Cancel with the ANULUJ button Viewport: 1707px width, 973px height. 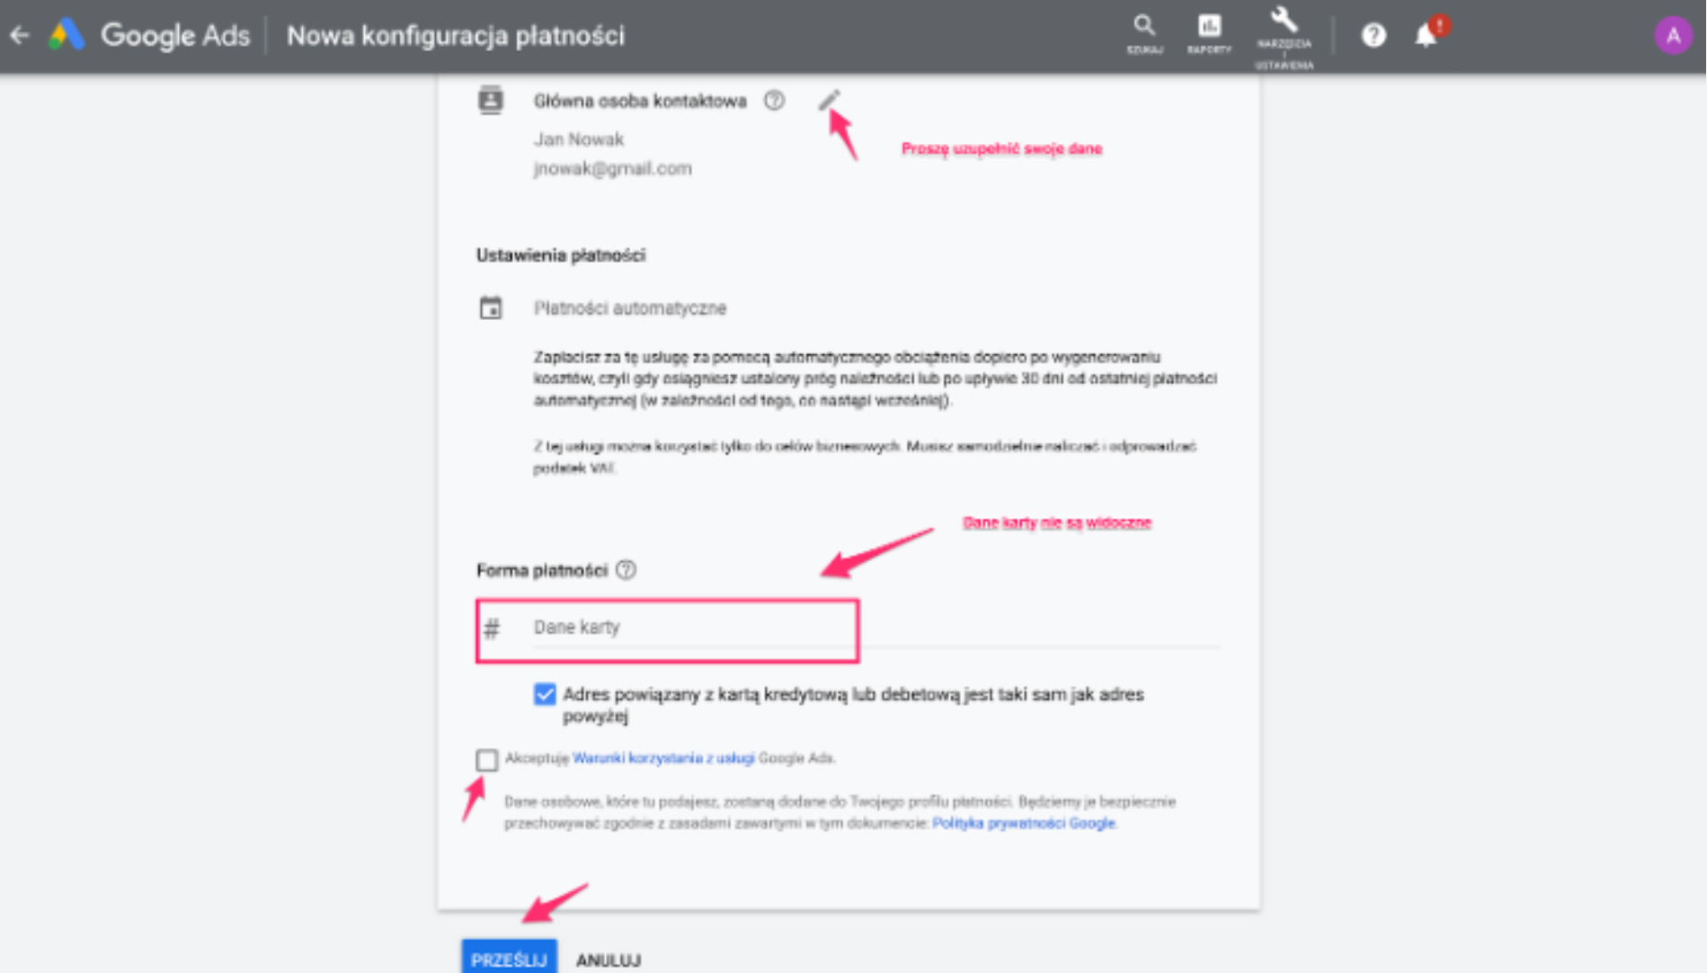609,960
